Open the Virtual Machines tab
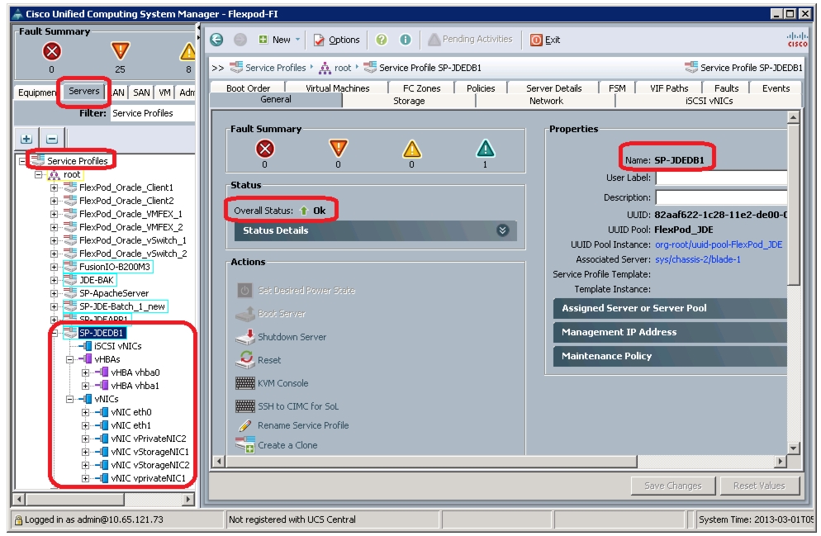Image resolution: width=821 pixels, height=536 pixels. click(337, 88)
